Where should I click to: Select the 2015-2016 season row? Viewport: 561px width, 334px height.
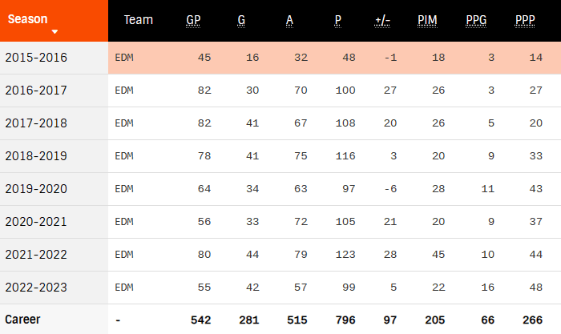click(36, 58)
